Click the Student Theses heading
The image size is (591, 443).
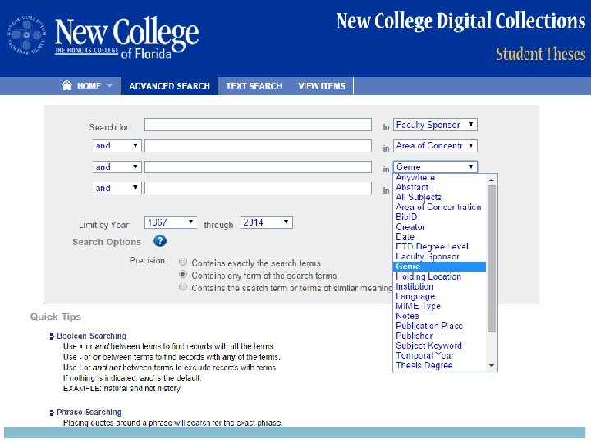click(x=540, y=54)
